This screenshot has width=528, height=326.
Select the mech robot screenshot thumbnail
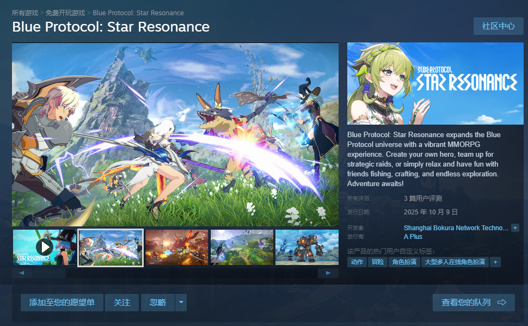point(307,247)
